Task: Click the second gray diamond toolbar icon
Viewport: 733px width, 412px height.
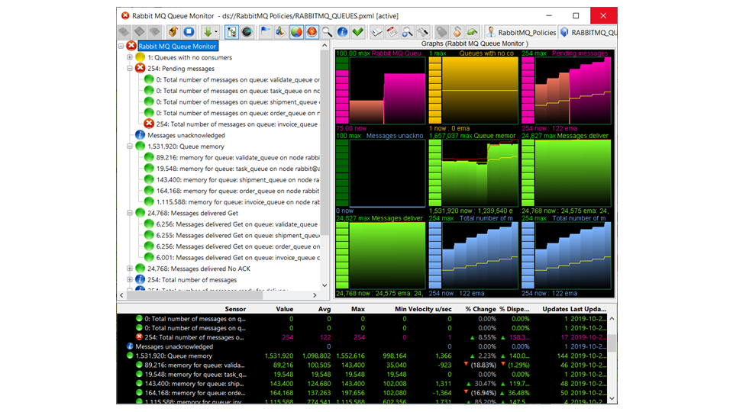Action: tap(139, 32)
